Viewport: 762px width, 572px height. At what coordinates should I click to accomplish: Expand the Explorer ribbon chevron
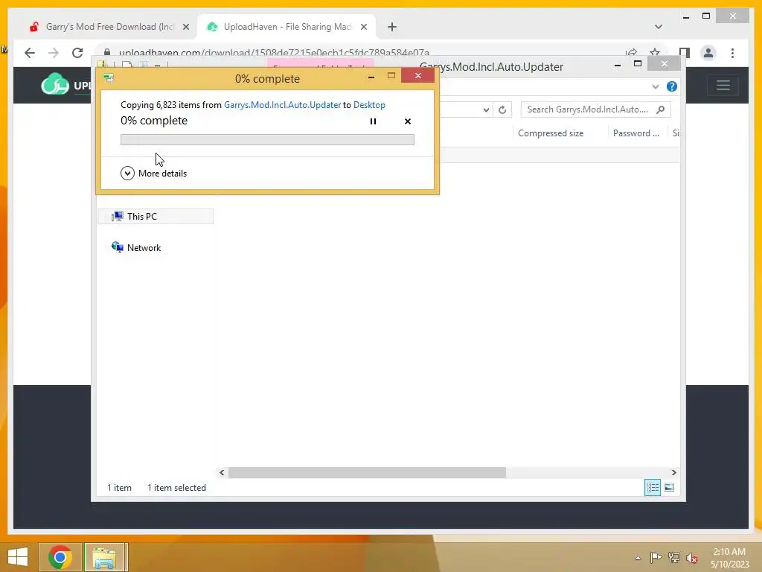point(655,86)
